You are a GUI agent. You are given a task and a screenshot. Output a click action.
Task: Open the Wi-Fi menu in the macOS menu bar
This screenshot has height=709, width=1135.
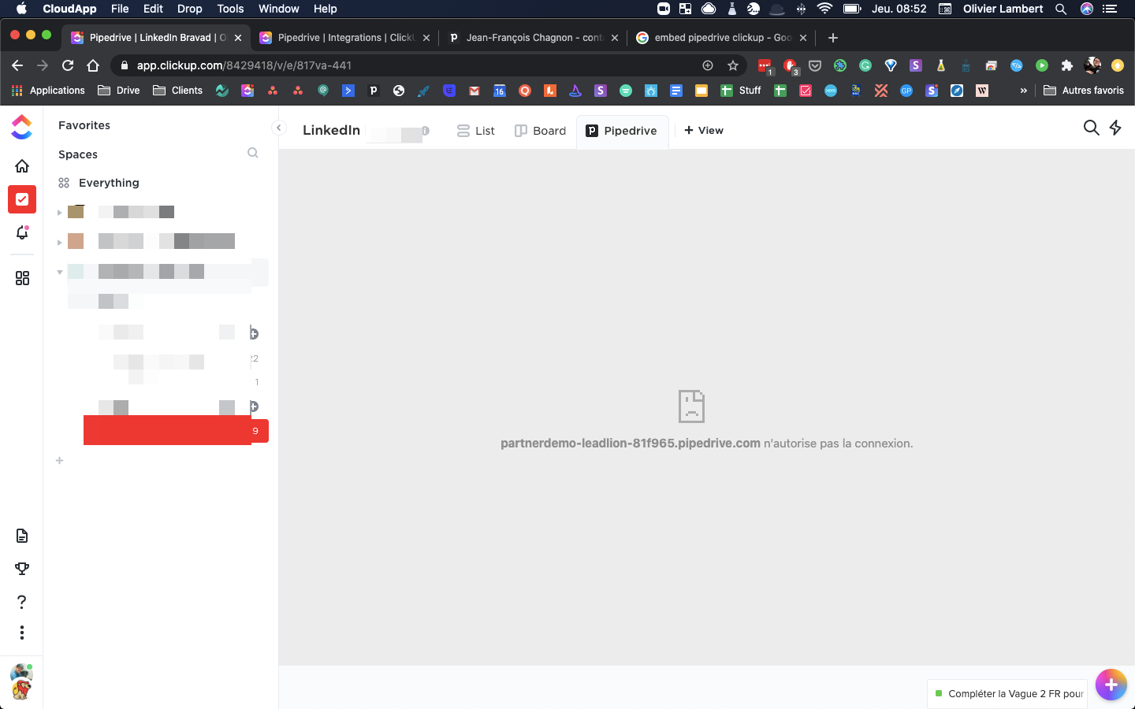coord(824,9)
